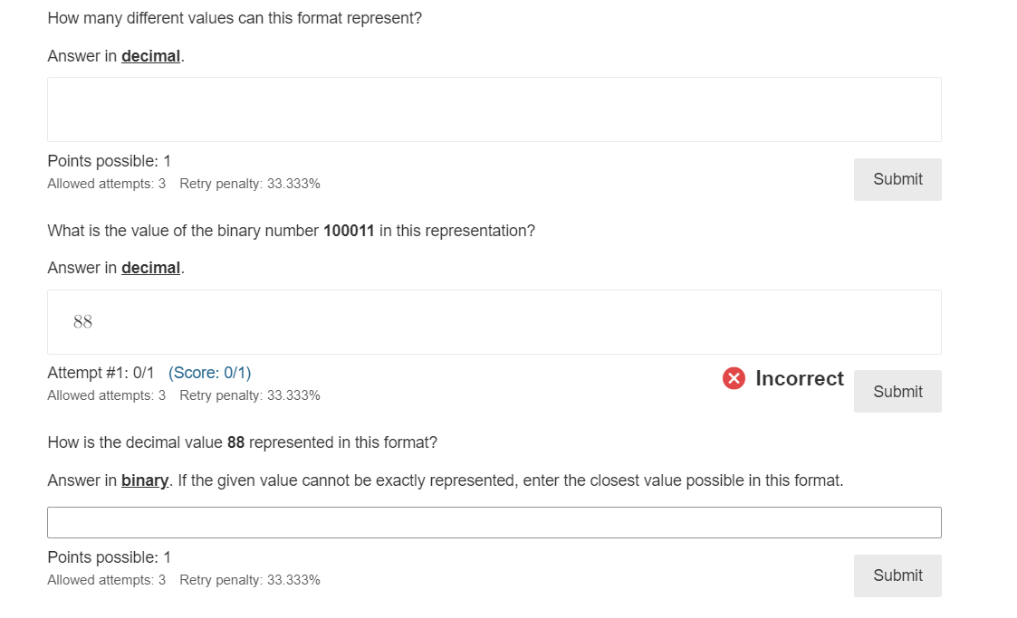View the Score 0/1 details link
Screen dimensions: 1017x618
pos(210,372)
